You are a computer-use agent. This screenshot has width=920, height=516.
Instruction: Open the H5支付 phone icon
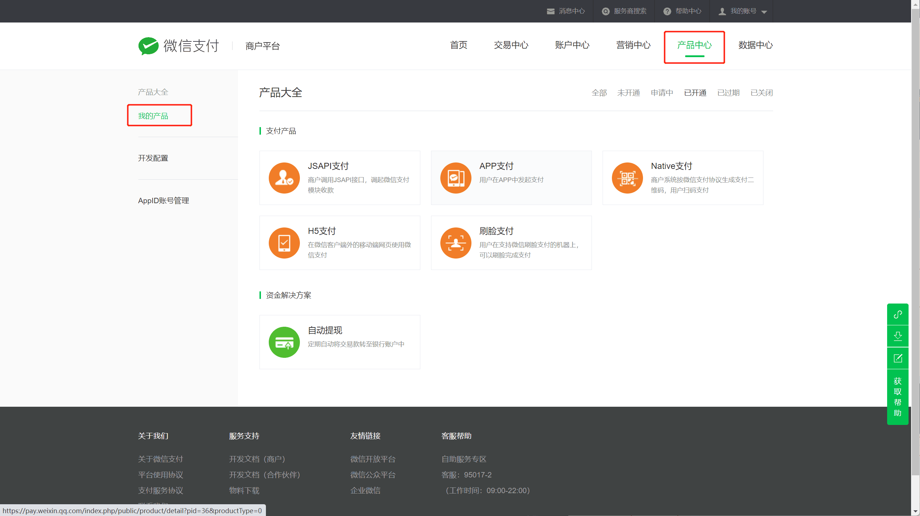(284, 243)
